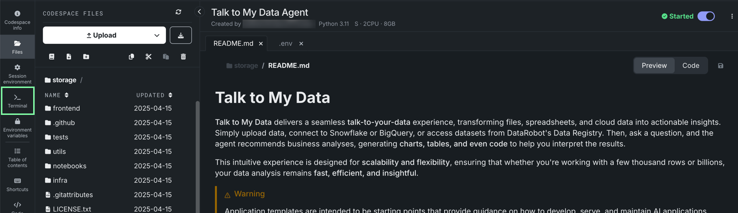Toggle the Started codespace switch

[x=706, y=16]
